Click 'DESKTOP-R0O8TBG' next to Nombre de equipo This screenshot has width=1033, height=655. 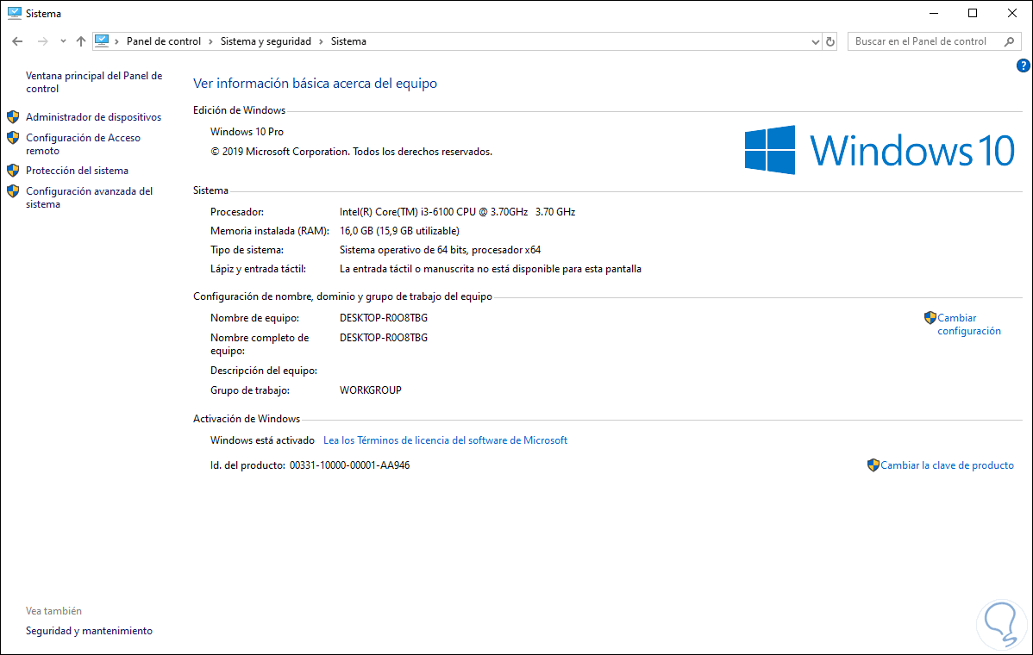tap(384, 318)
